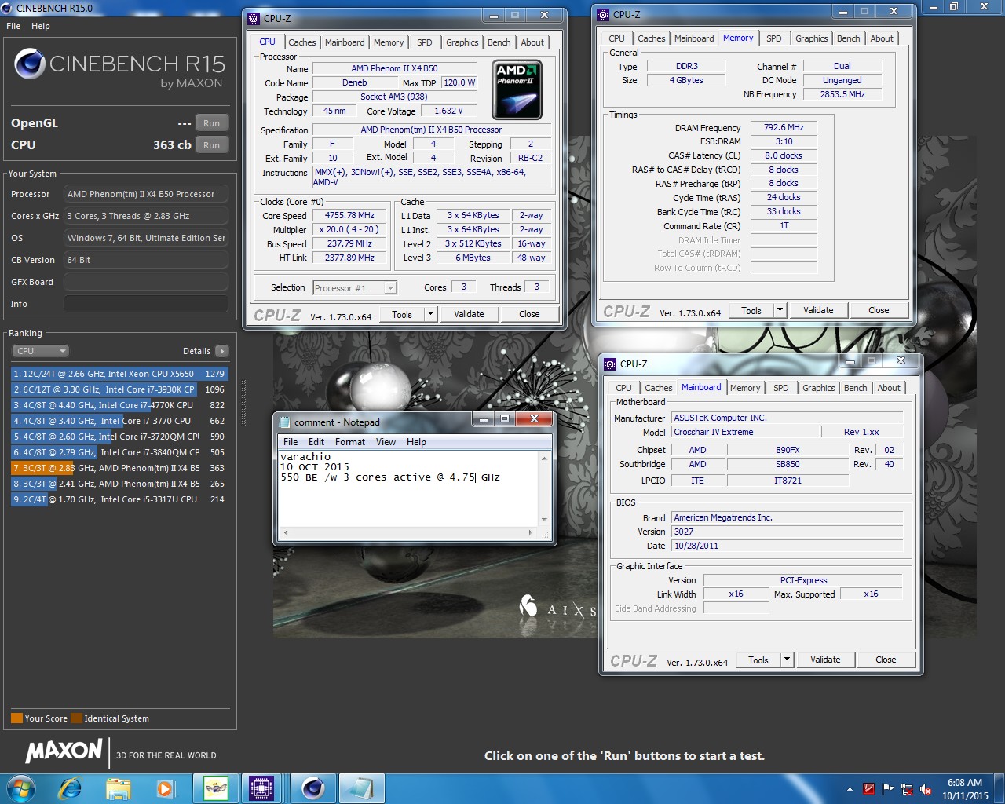Click the taskbar clock showing 6:08 AM
This screenshot has width=1005, height=804.
[x=965, y=789]
